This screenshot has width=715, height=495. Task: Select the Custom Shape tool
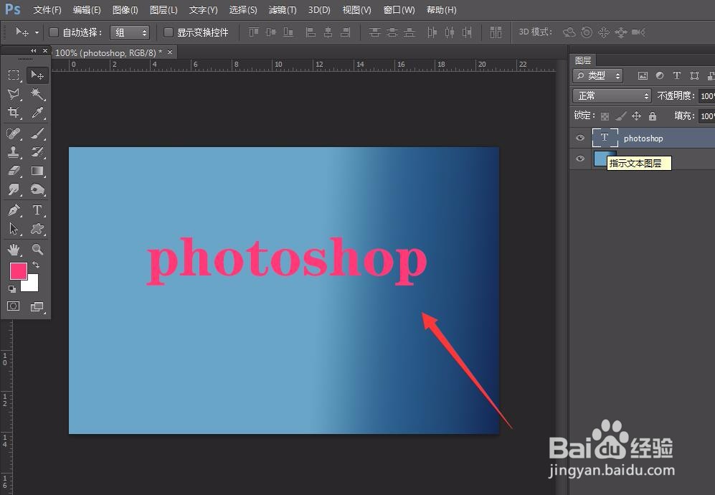tap(37, 229)
